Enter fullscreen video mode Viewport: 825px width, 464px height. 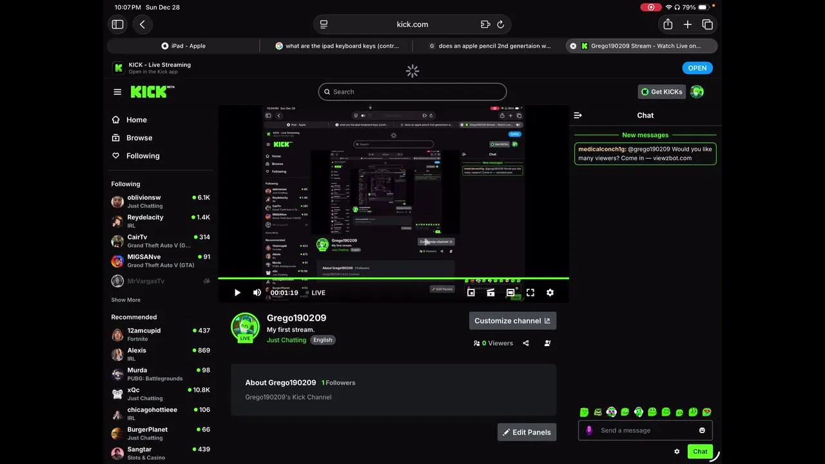pos(530,293)
